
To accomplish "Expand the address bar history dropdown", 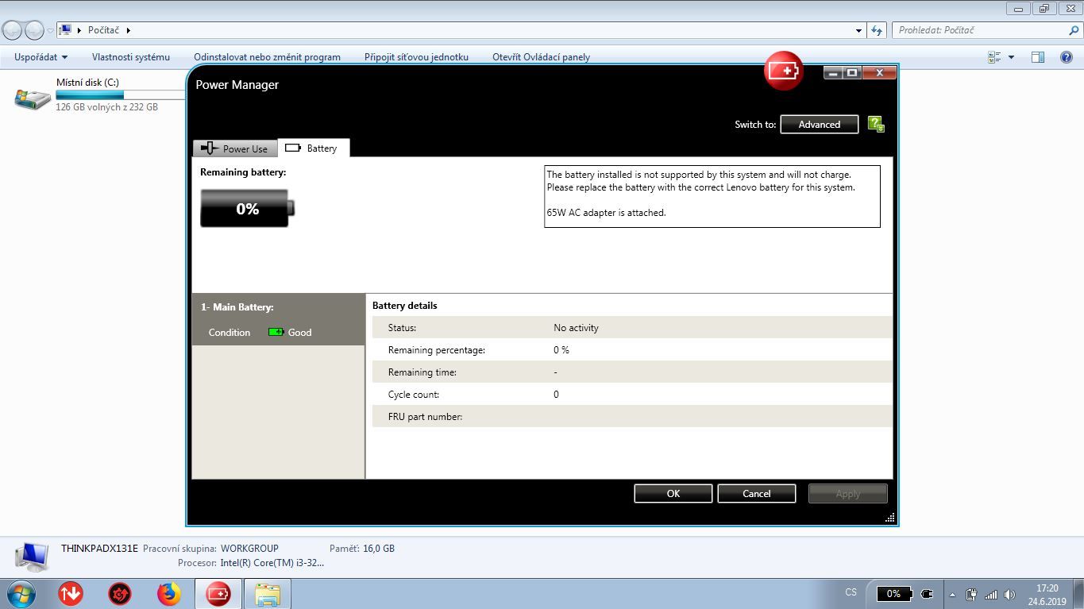I will 858,30.
